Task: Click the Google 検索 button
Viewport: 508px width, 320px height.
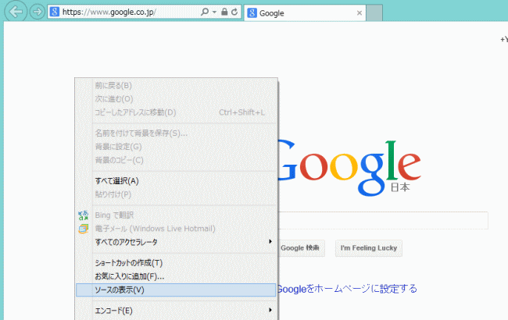Action: point(302,248)
